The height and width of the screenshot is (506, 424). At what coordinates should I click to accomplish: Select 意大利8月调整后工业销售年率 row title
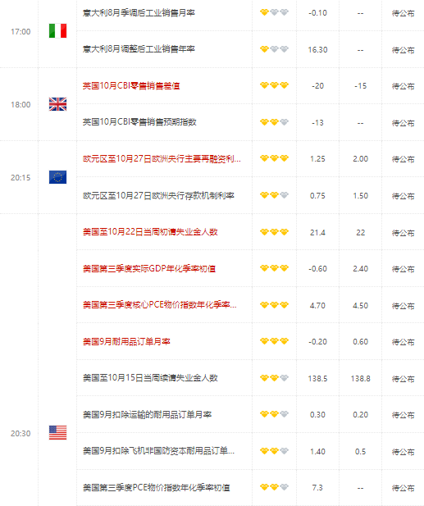pyautogui.click(x=139, y=49)
